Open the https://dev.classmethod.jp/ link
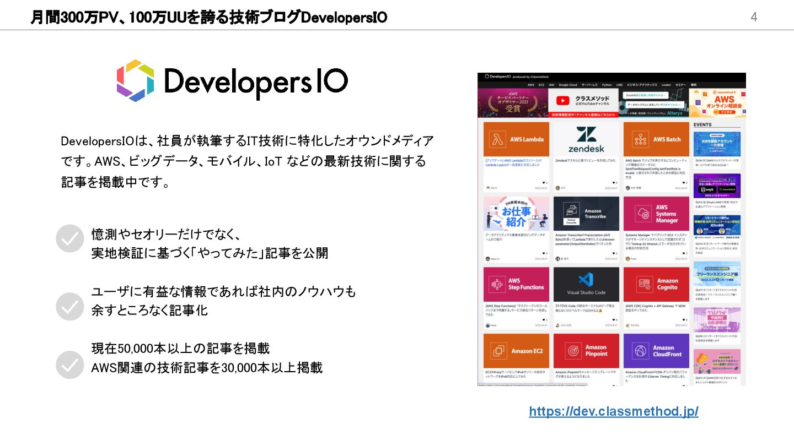 tap(614, 412)
